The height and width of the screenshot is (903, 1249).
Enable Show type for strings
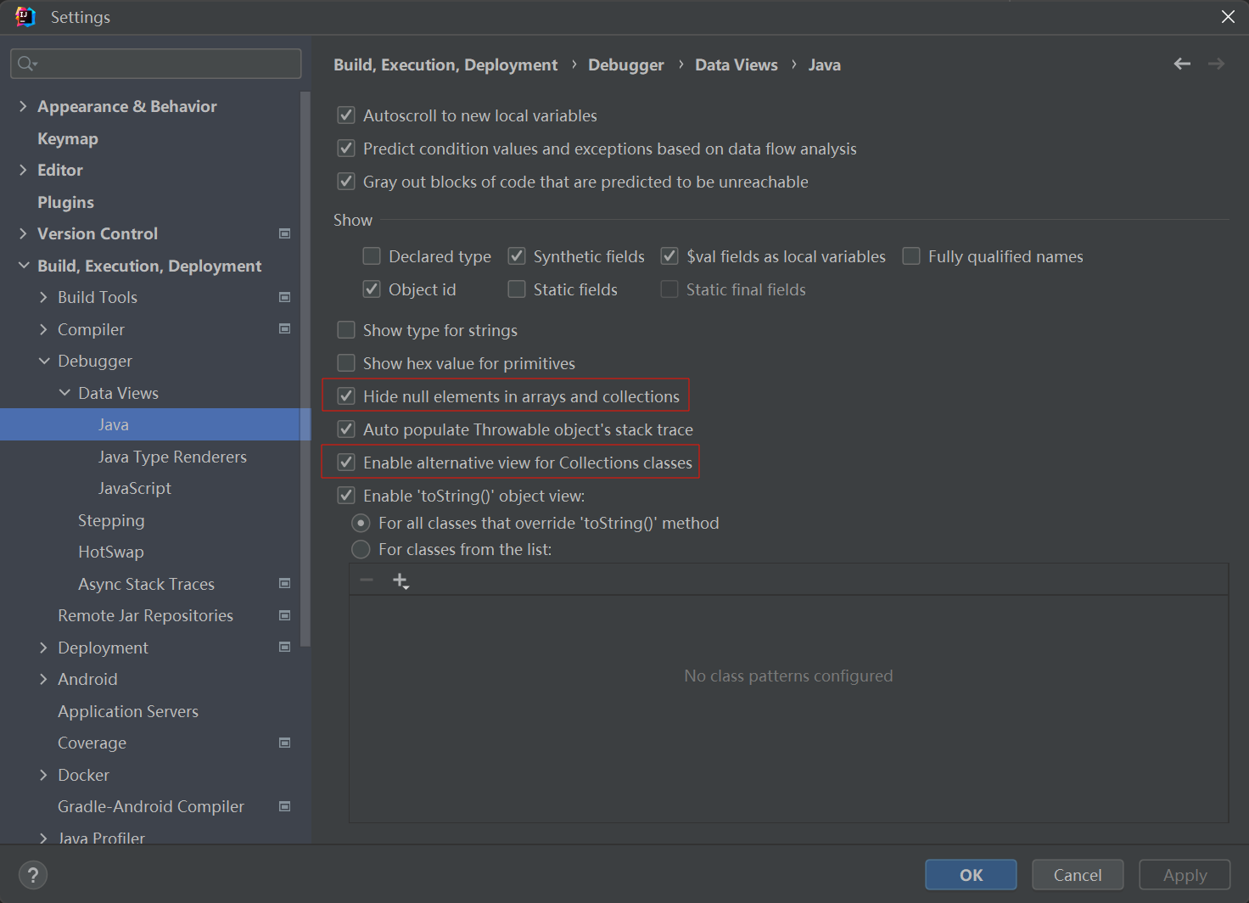(346, 329)
